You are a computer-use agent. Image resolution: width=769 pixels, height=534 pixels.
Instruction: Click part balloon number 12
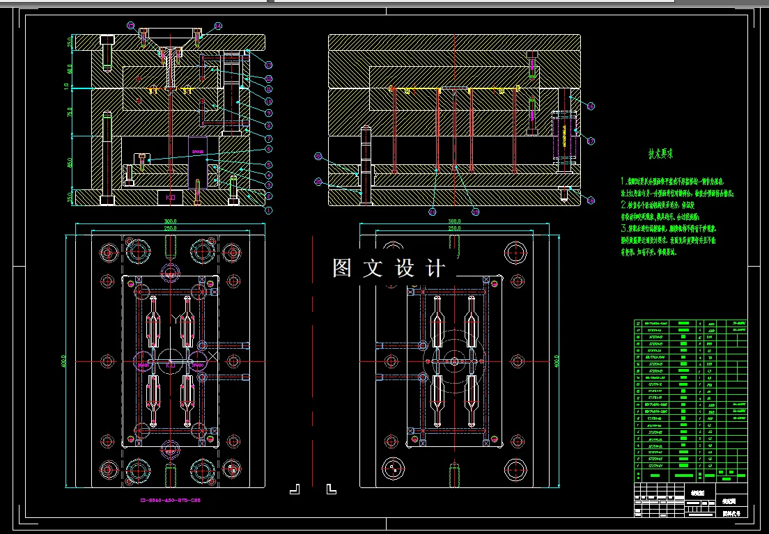coord(268,79)
